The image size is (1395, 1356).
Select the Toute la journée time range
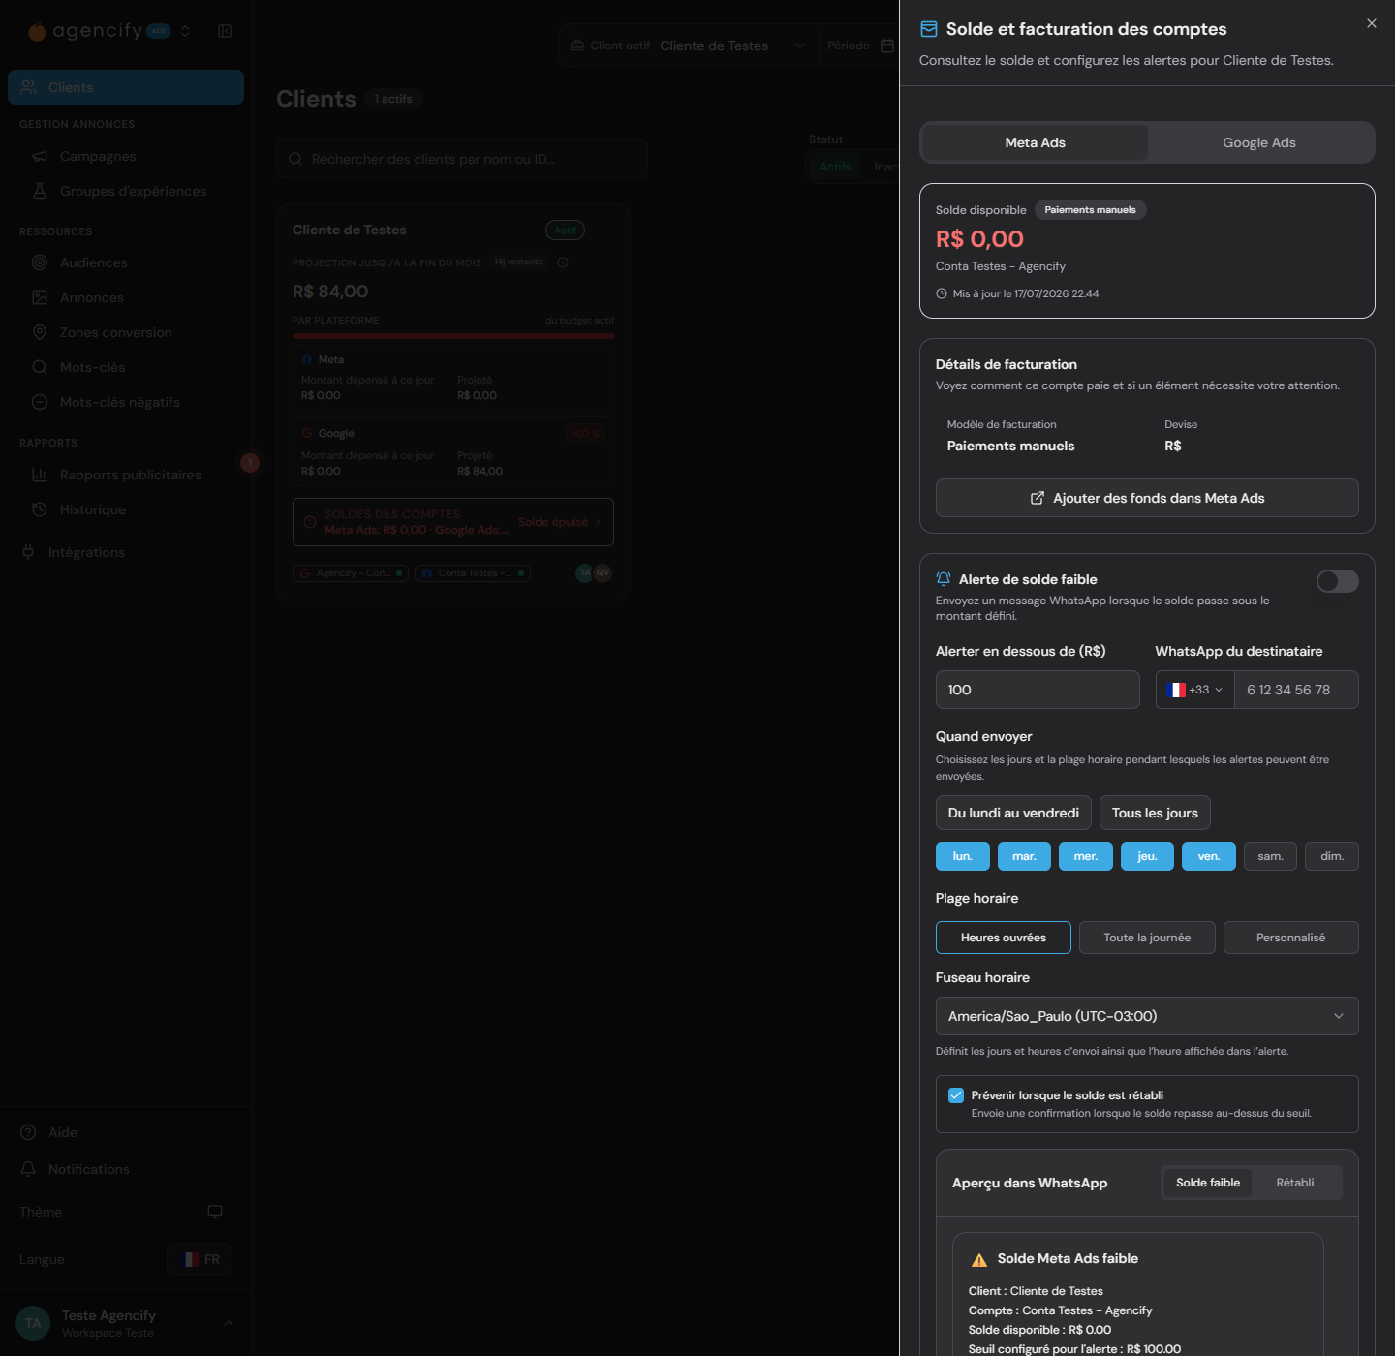tap(1147, 938)
